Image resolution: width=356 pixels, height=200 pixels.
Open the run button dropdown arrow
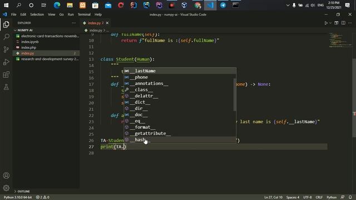tap(330, 23)
